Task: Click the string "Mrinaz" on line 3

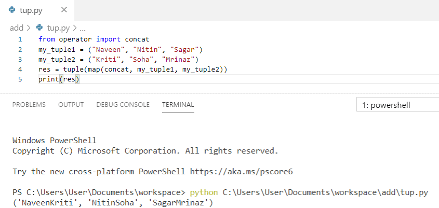Action: (178, 60)
